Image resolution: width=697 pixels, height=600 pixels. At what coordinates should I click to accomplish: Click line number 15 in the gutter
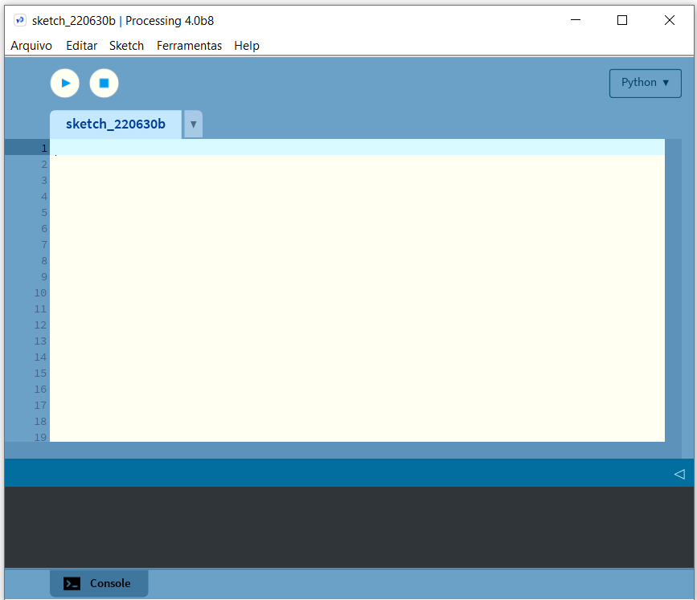point(40,373)
